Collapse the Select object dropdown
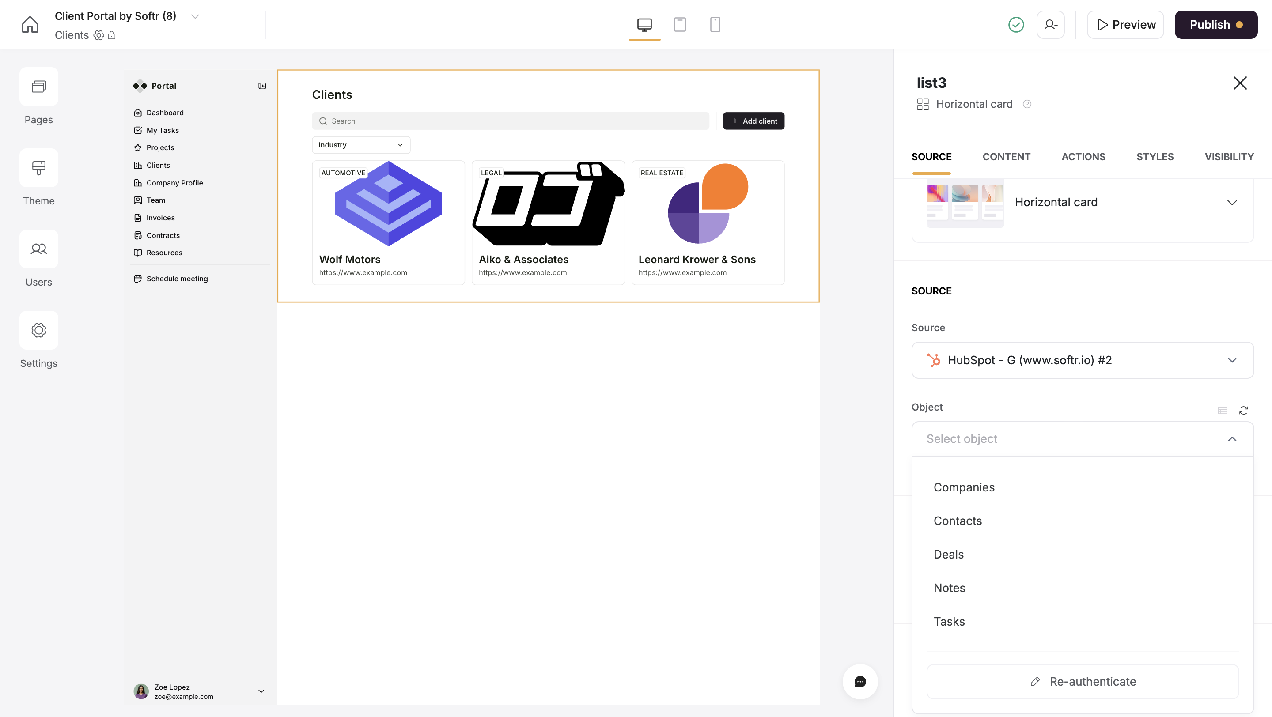The image size is (1272, 717). click(x=1232, y=439)
